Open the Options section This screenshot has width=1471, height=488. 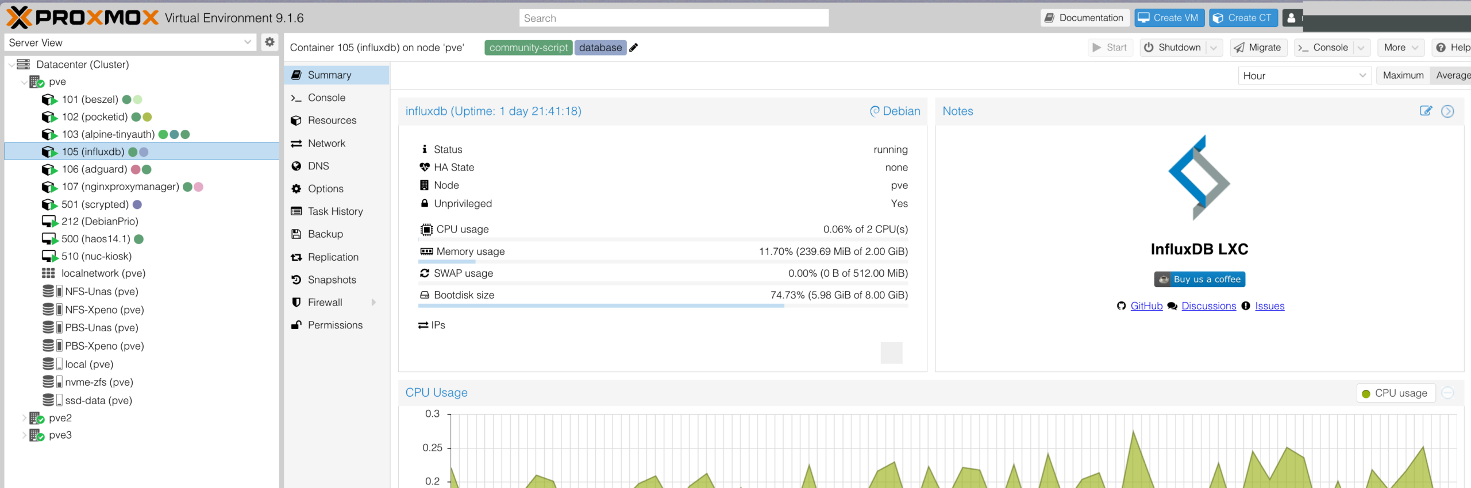click(337, 189)
